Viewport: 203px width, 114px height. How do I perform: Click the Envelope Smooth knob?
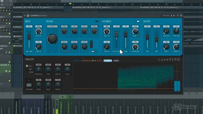coord(58,85)
